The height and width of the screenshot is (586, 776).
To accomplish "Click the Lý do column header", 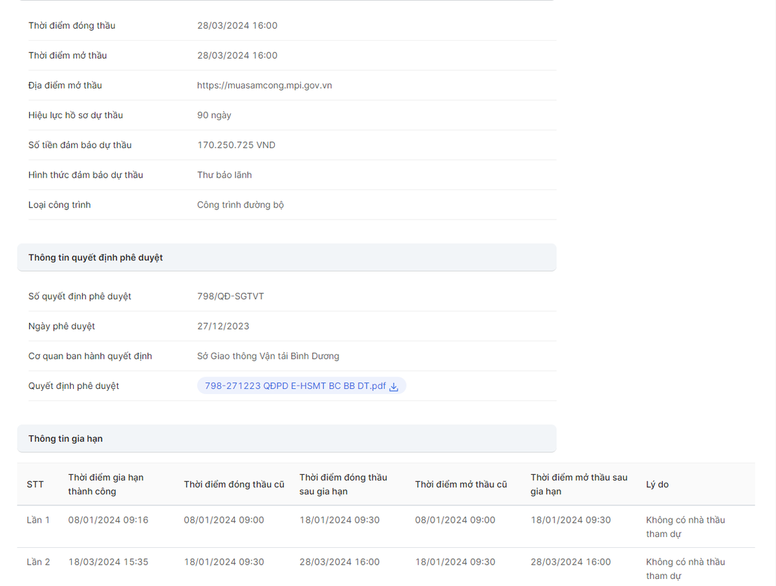I will (657, 485).
